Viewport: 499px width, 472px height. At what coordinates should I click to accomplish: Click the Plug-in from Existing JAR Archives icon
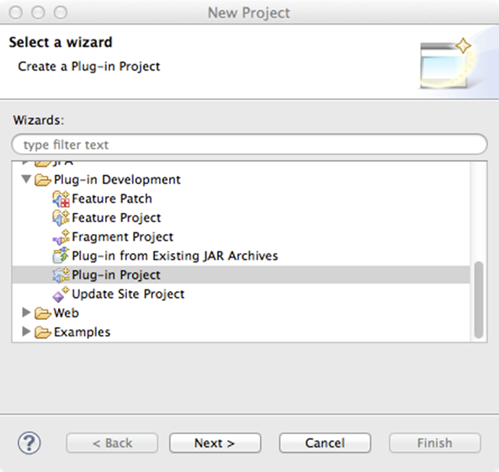(61, 256)
